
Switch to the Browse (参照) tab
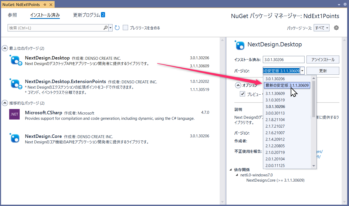(x=12, y=15)
